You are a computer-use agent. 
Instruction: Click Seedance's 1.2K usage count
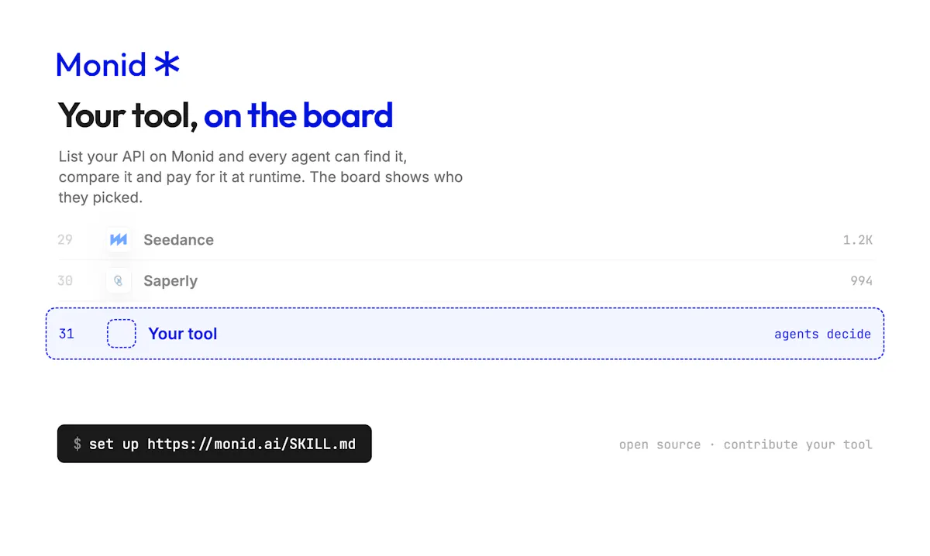(x=858, y=240)
